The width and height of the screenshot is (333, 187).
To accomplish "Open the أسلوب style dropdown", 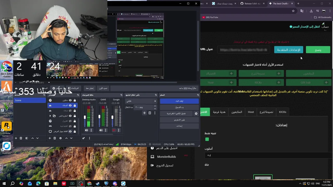I will (x=268, y=155).
